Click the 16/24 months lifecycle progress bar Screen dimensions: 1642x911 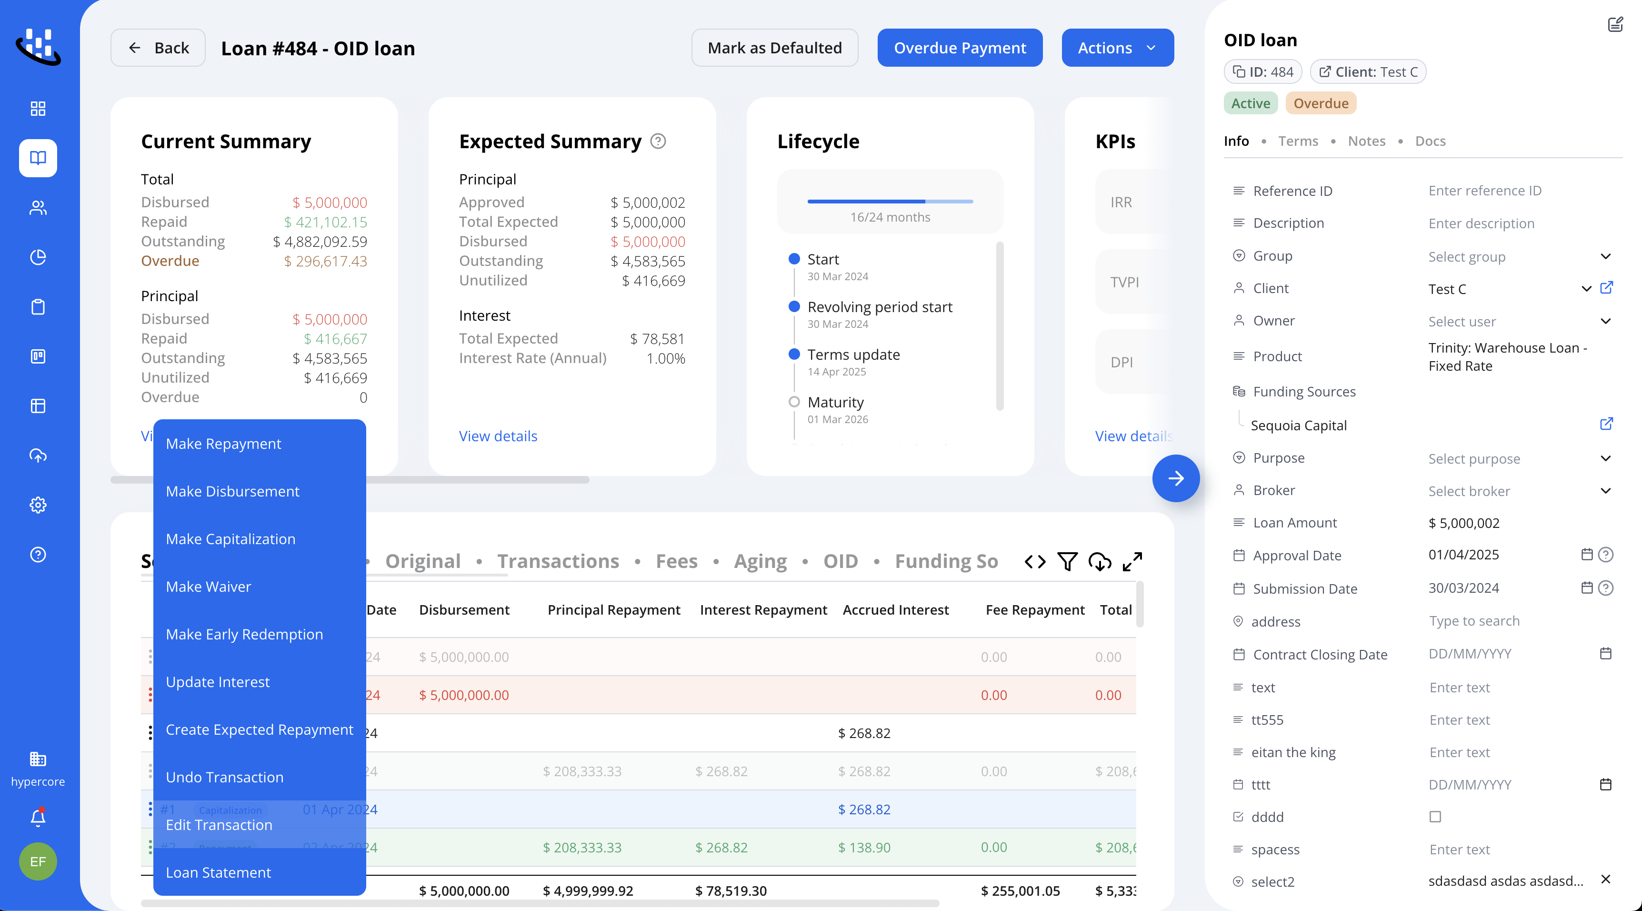[890, 202]
